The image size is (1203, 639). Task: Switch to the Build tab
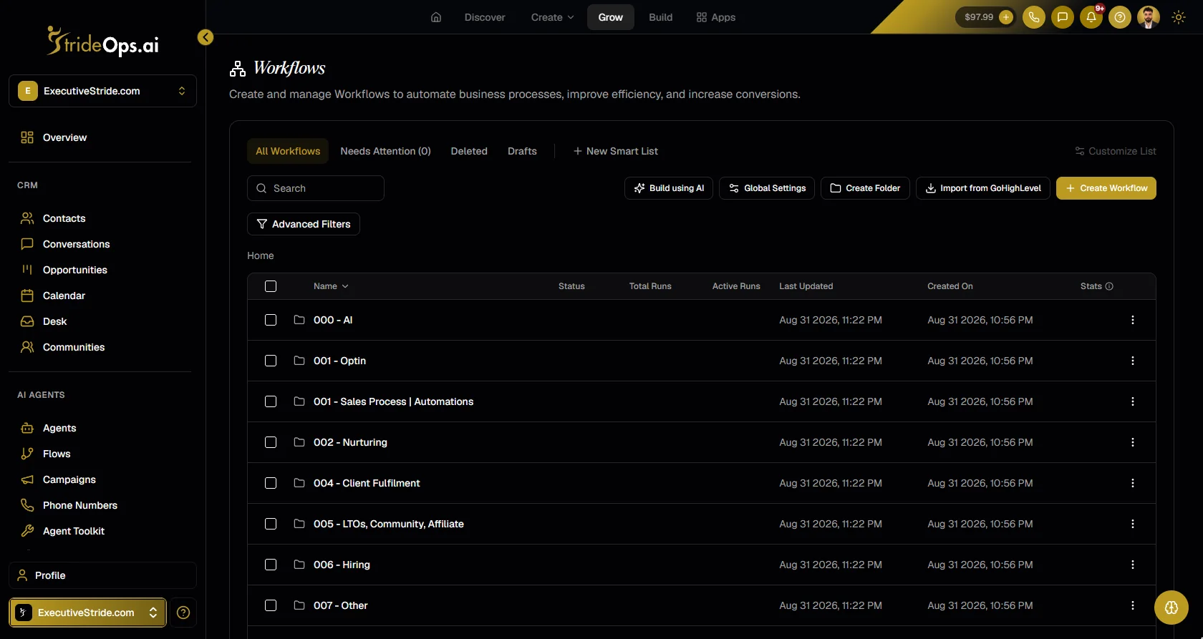(x=661, y=17)
